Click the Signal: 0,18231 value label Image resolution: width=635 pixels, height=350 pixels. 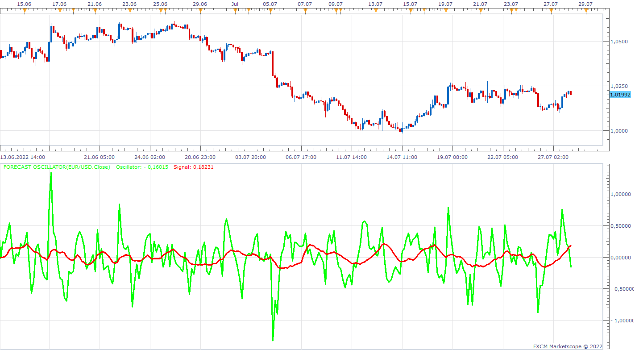click(x=194, y=167)
